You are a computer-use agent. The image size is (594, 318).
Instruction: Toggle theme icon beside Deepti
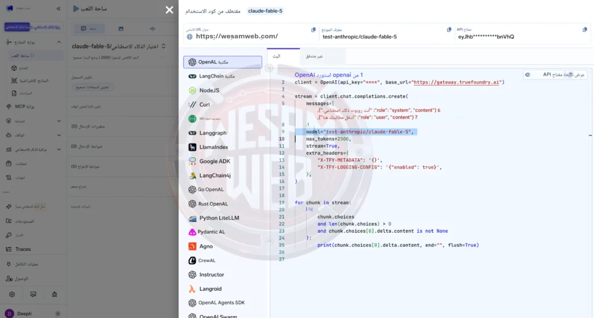[x=57, y=313]
